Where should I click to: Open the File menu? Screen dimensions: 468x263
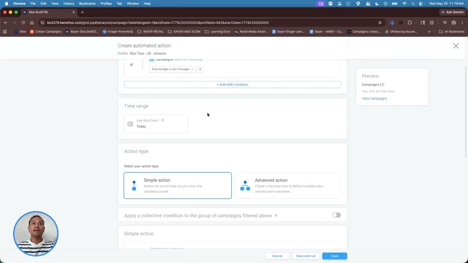click(33, 3)
